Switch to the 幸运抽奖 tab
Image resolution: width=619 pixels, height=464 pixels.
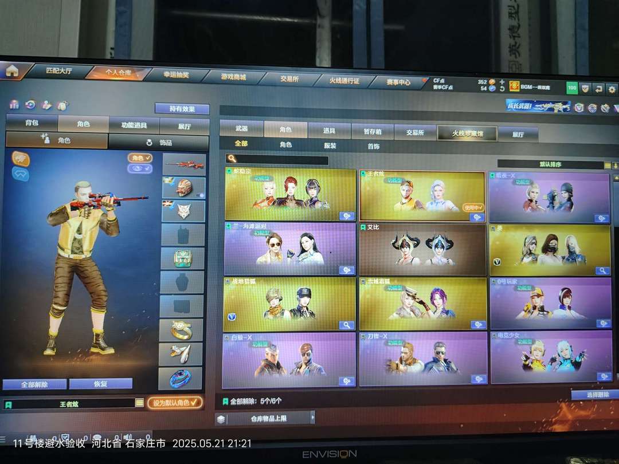(176, 74)
